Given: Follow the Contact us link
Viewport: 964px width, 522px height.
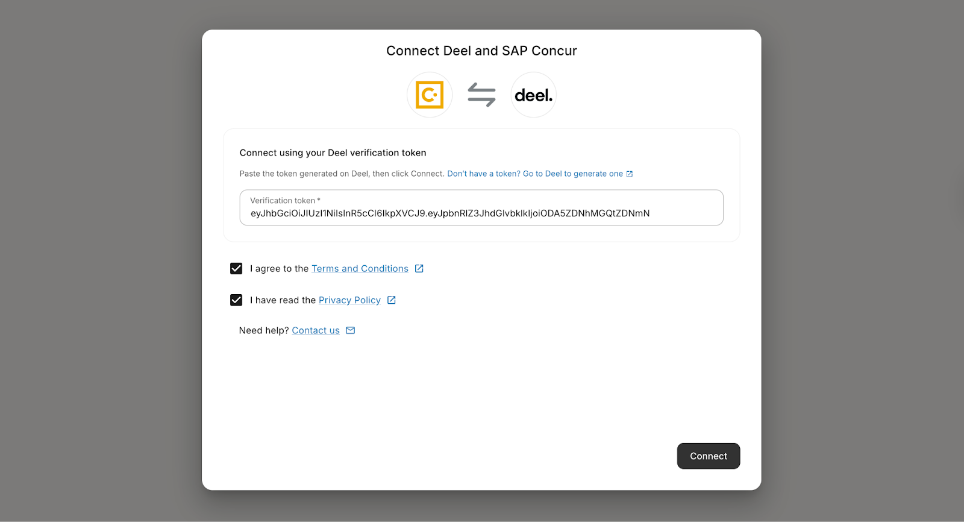Looking at the screenshot, I should tap(316, 331).
